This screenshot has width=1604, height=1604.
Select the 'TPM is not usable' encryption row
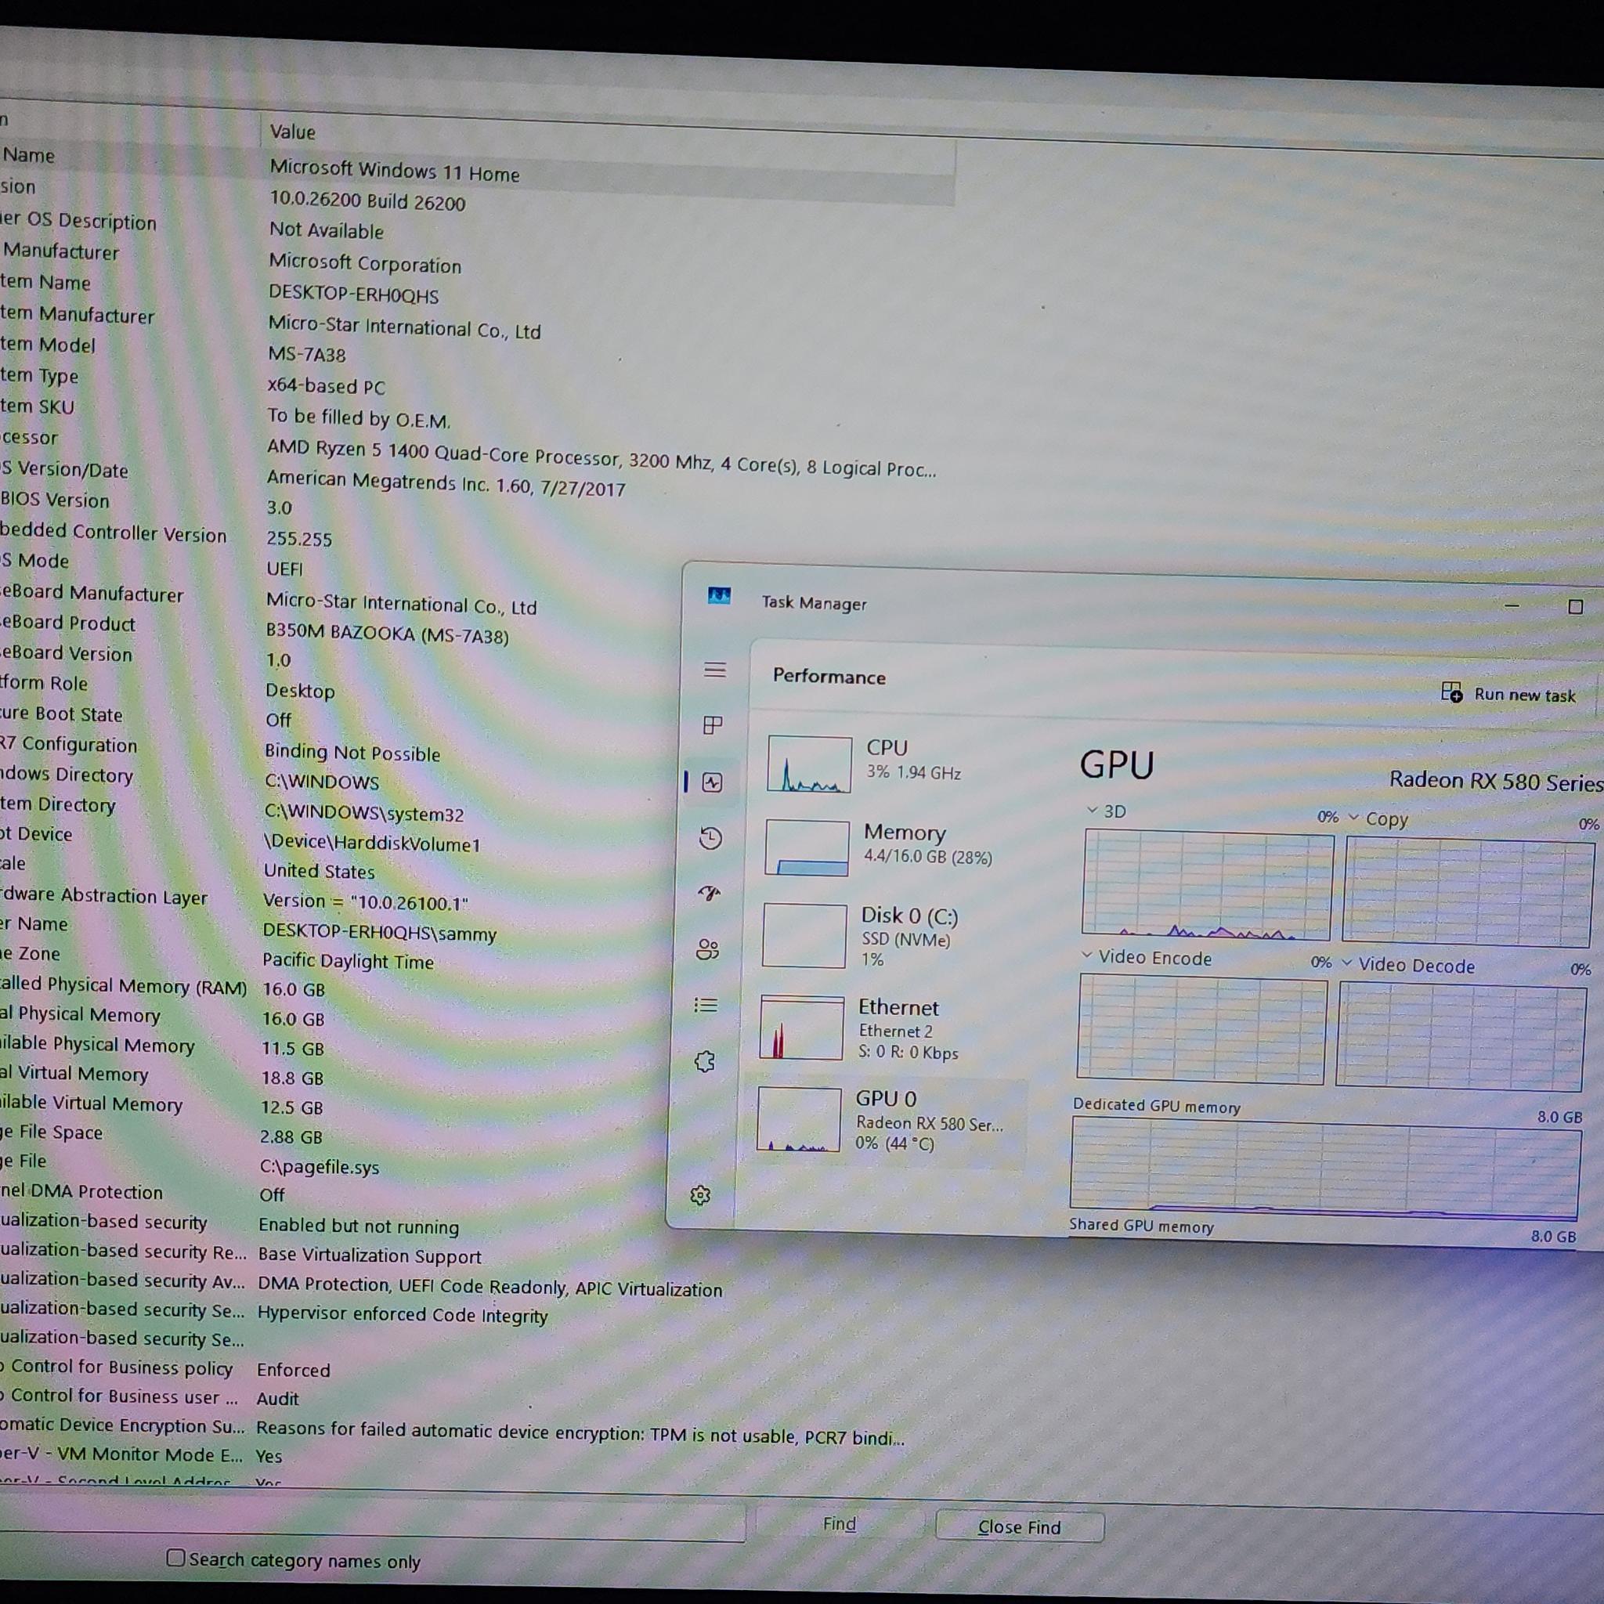[580, 1432]
